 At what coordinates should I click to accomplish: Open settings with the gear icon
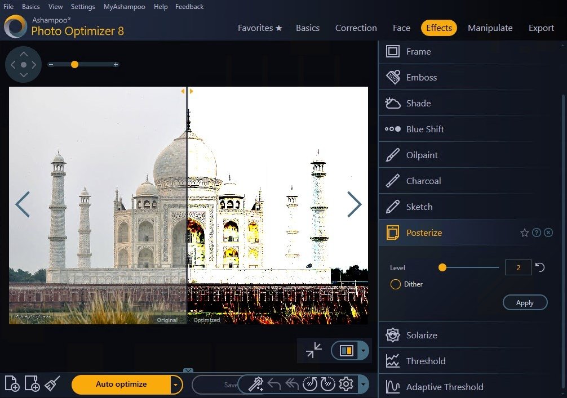(346, 384)
